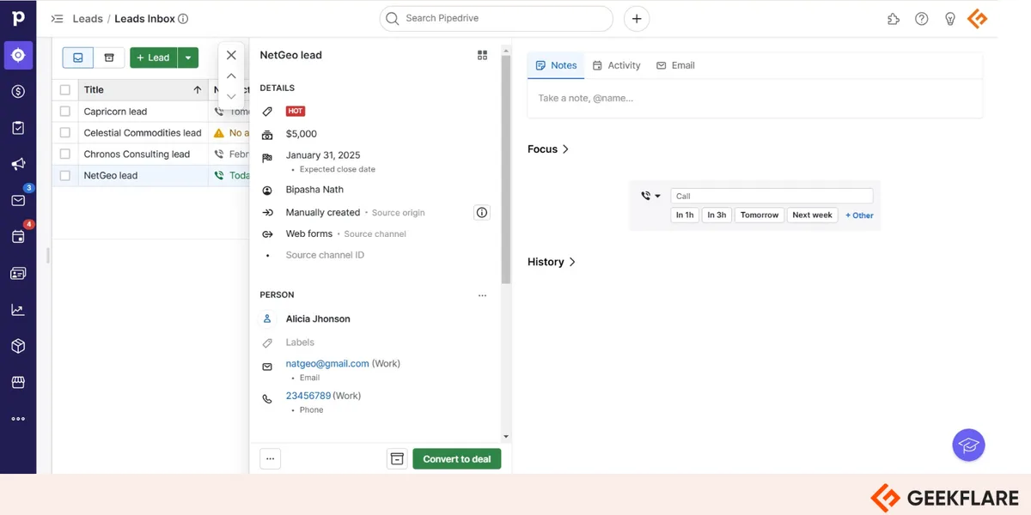Open Marketplace store icon in sidebar

(x=18, y=383)
